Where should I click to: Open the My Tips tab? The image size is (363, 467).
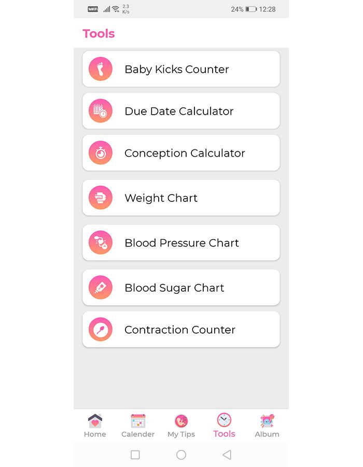click(181, 426)
